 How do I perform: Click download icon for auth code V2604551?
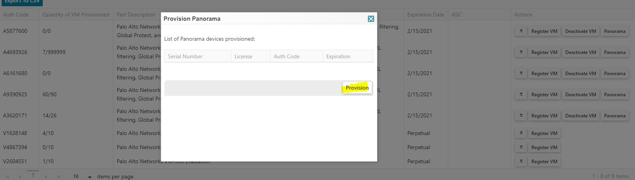[x=521, y=162]
